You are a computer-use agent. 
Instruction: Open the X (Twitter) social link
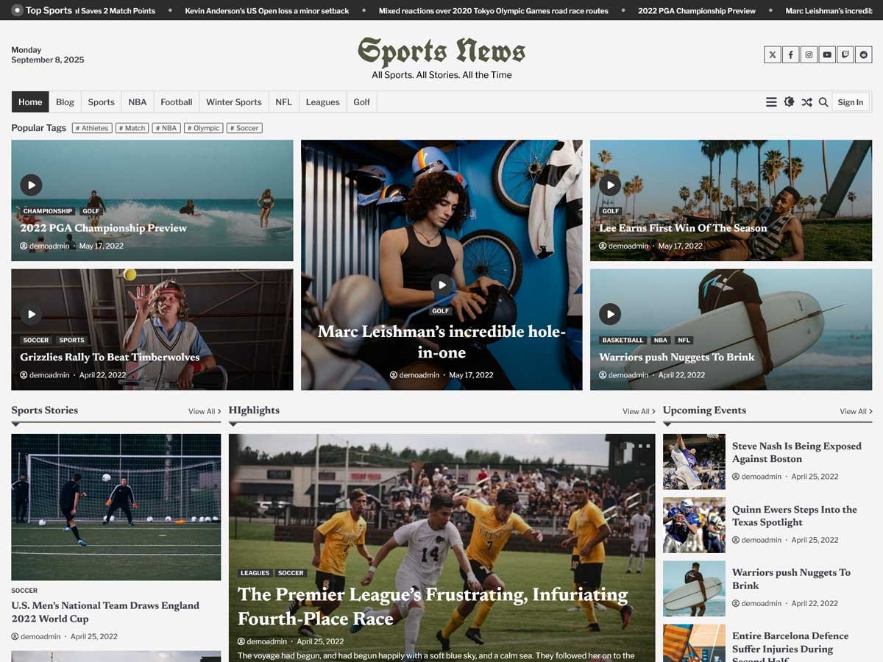772,54
